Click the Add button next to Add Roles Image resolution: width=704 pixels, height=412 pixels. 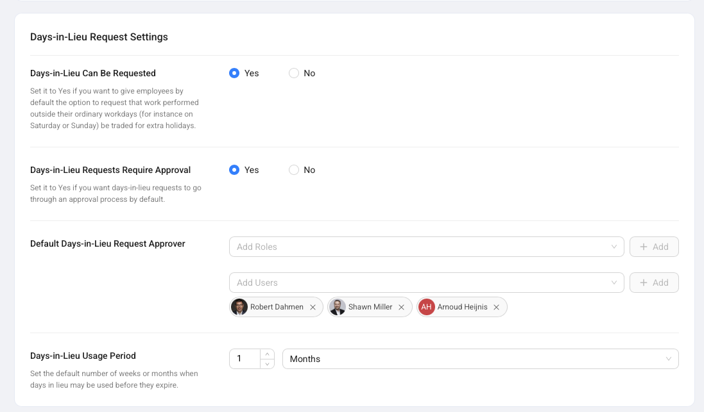[654, 247]
